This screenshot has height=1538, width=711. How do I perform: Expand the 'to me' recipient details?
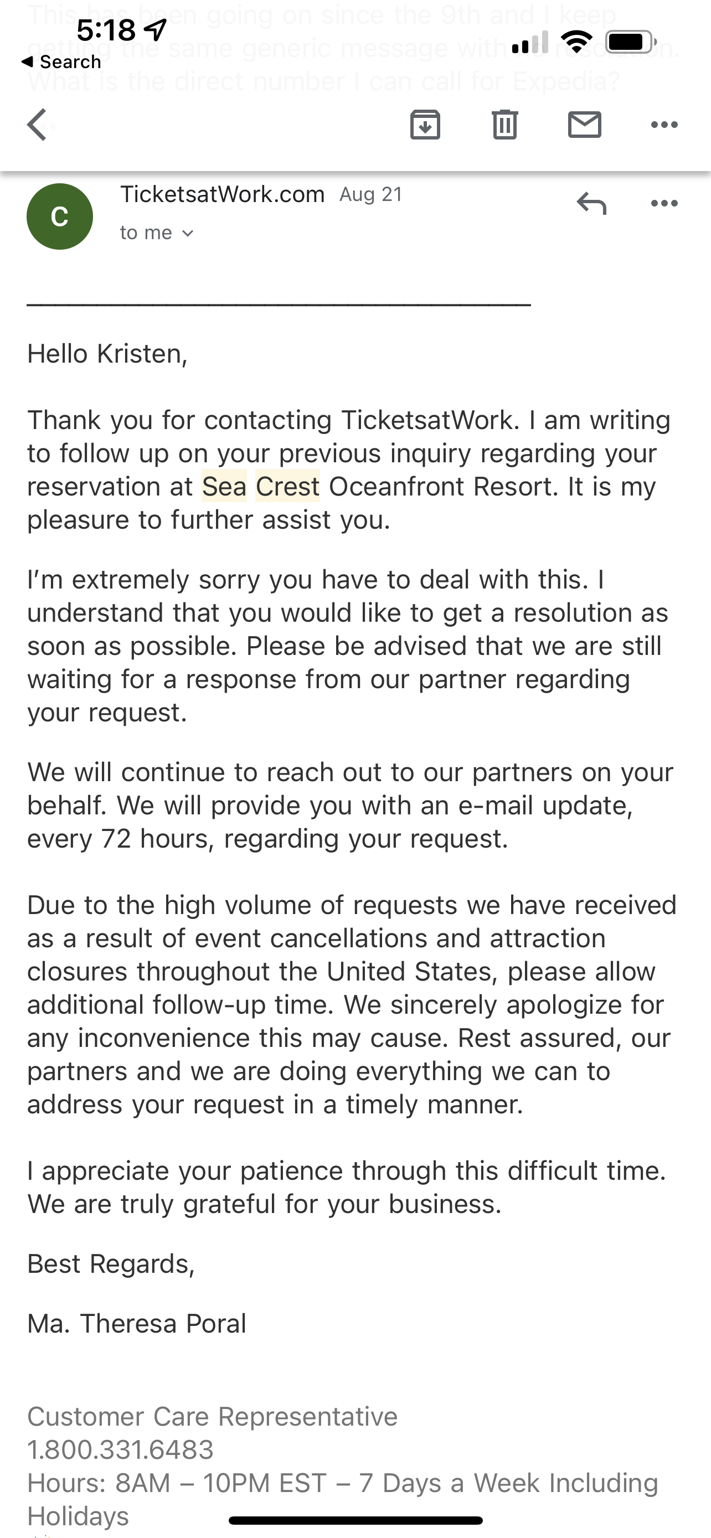click(x=156, y=233)
